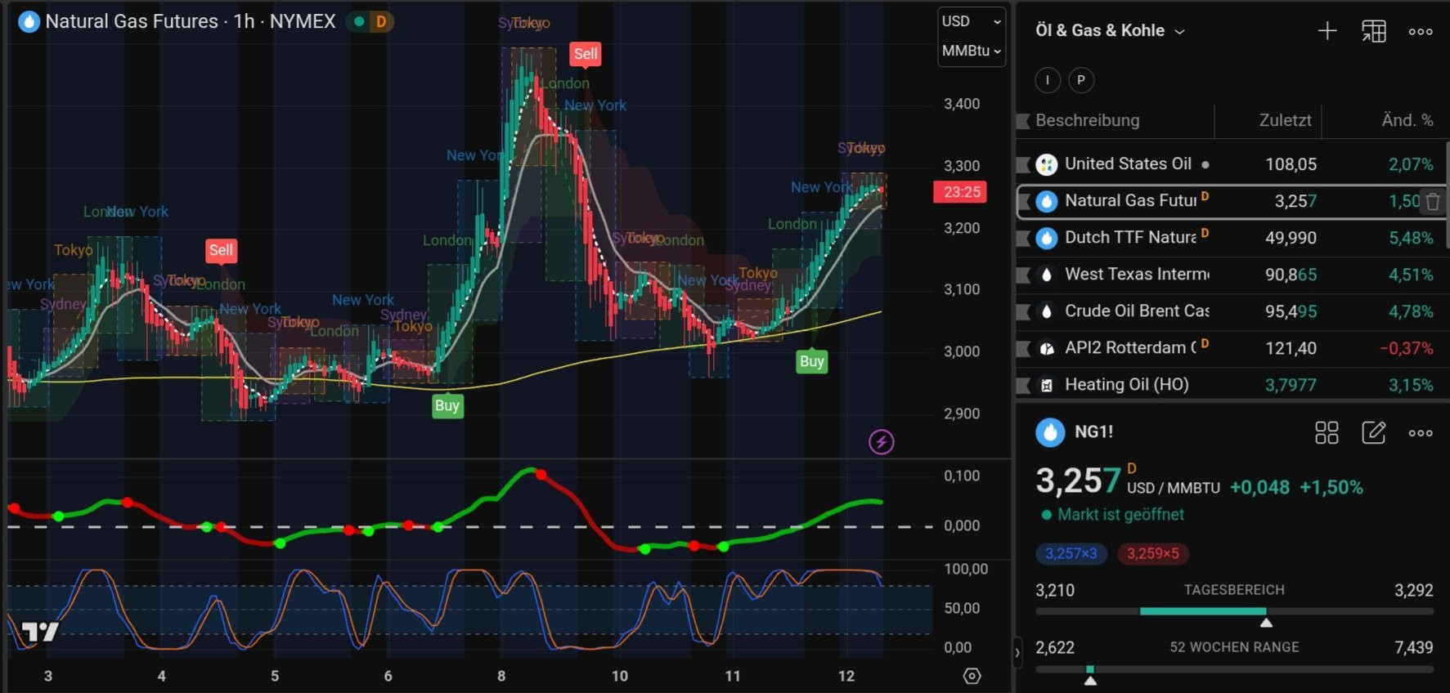This screenshot has height=693, width=1450.
Task: Open NG1! details three-dots menu
Action: coord(1420,433)
